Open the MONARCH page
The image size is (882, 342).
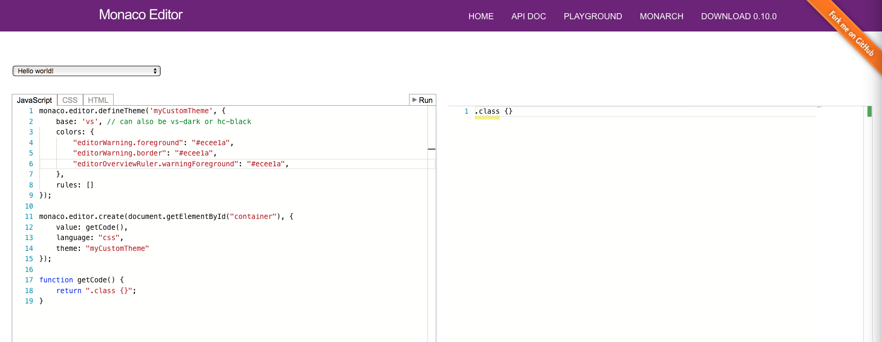point(661,16)
